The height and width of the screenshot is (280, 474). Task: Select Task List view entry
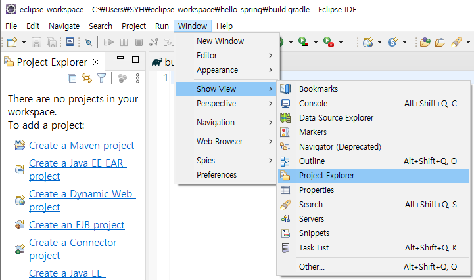point(373,248)
